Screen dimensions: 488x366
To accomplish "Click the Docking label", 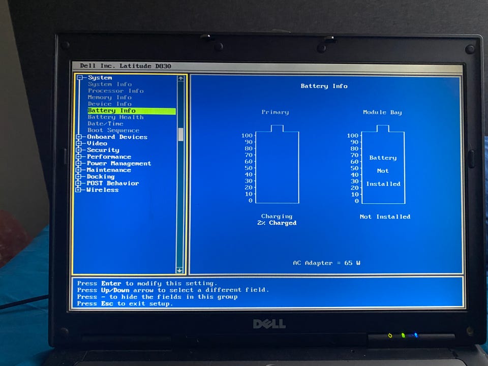I will pos(101,176).
